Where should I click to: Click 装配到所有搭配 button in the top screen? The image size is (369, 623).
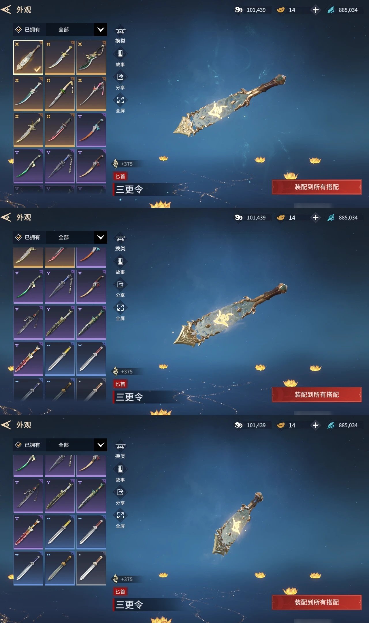tap(317, 187)
